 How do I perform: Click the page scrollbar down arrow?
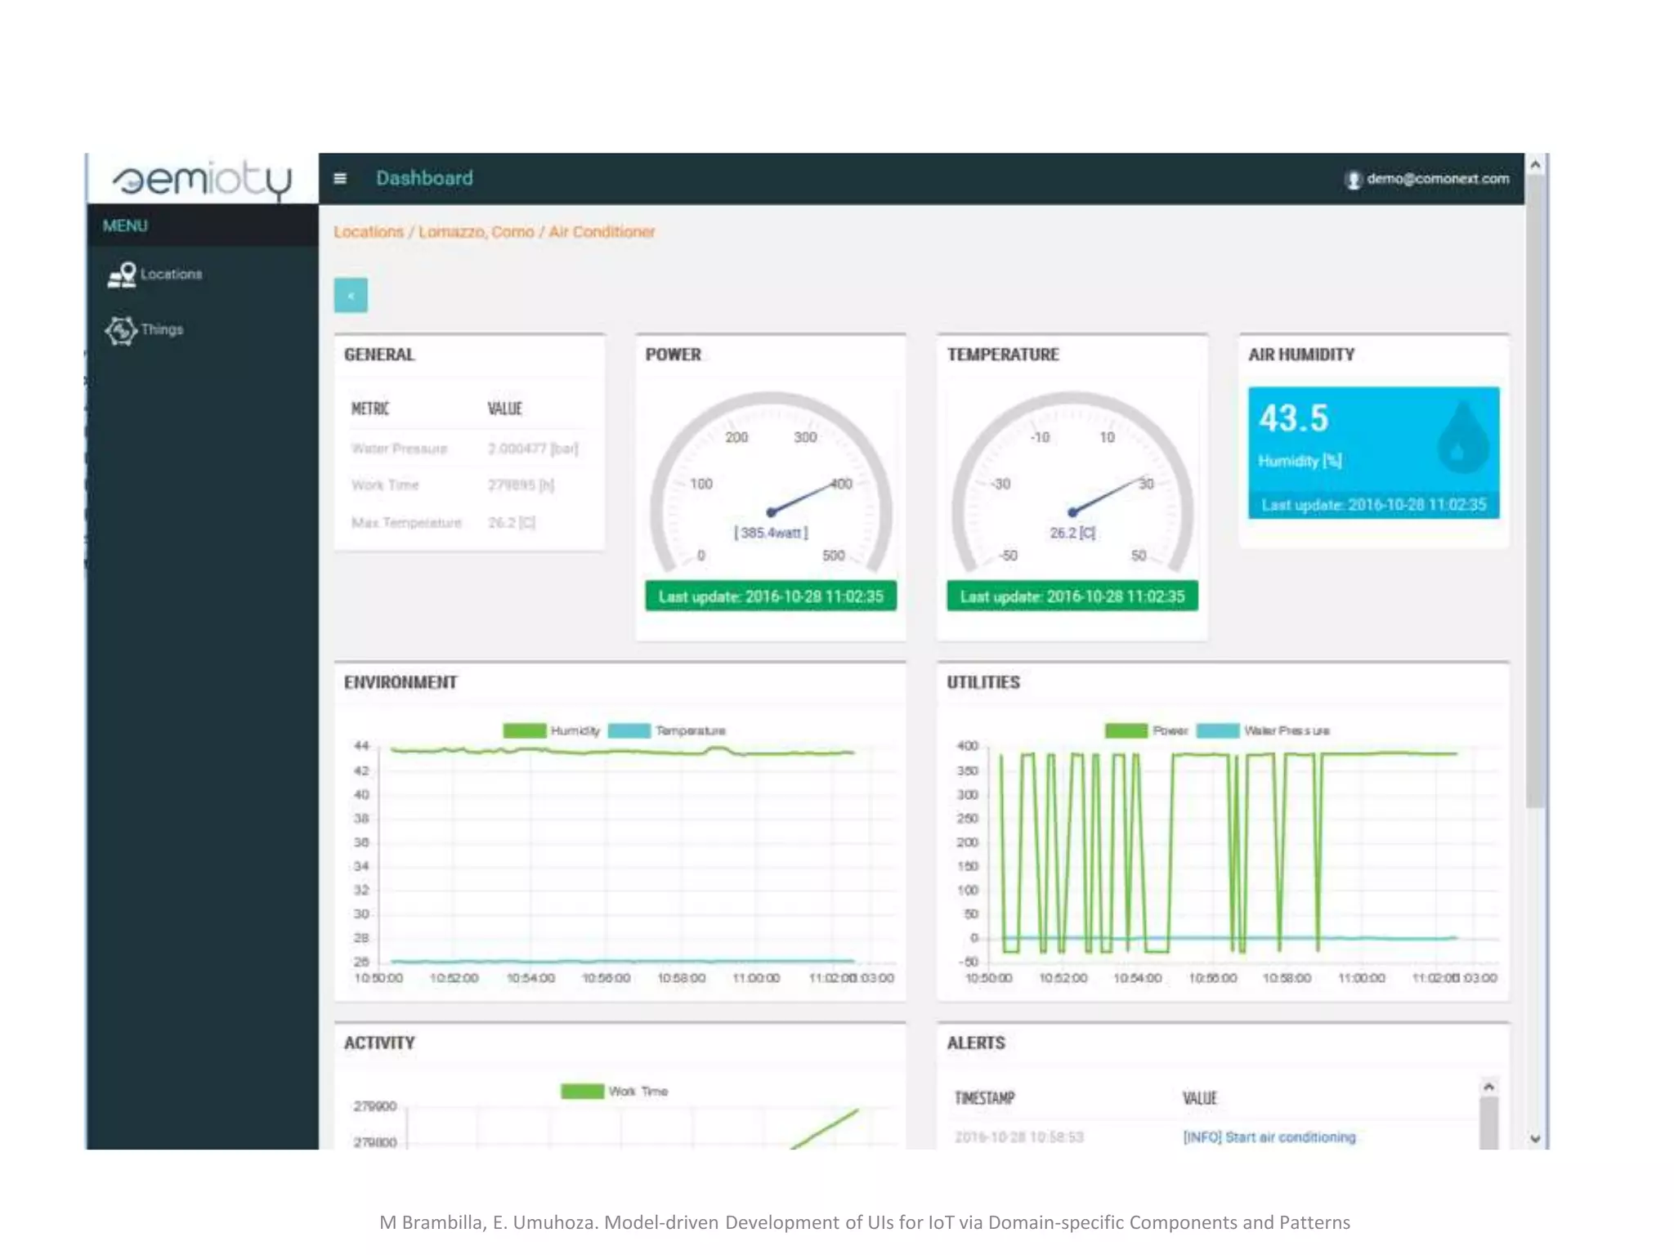pos(1535,1138)
